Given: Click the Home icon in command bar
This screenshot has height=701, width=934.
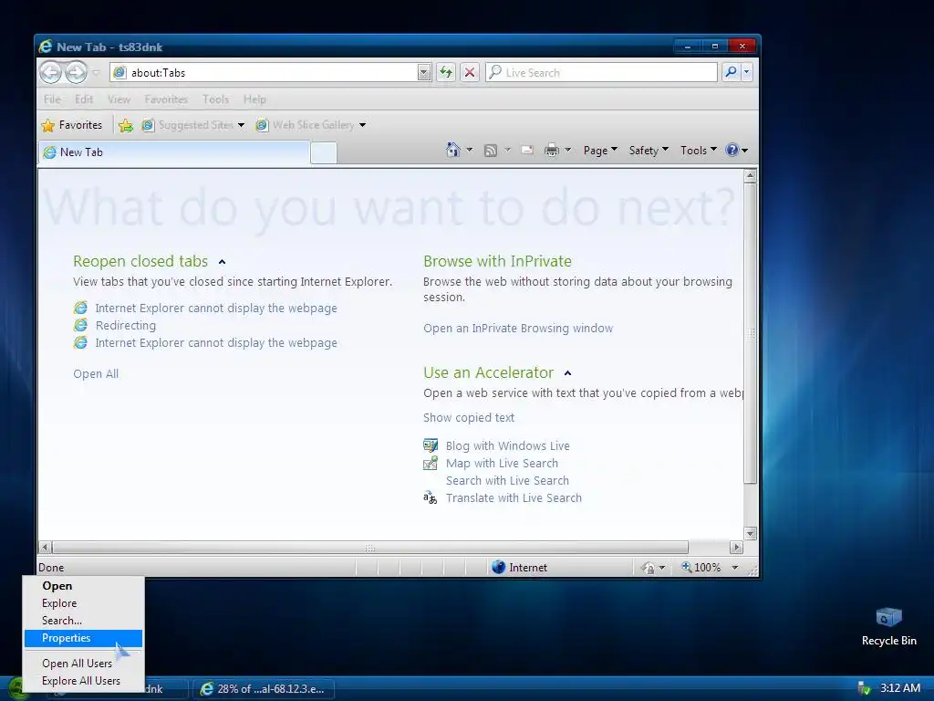Looking at the screenshot, I should tap(452, 151).
